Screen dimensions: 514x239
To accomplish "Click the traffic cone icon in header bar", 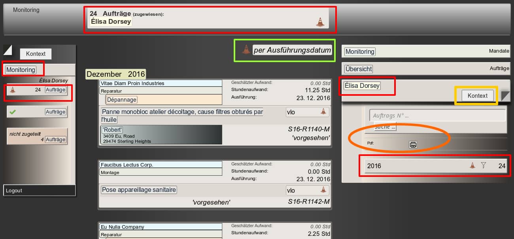I will pyautogui.click(x=320, y=22).
